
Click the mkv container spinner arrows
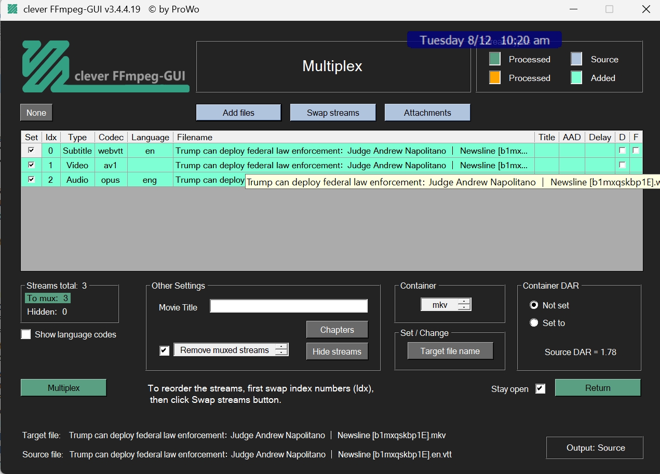pos(464,305)
